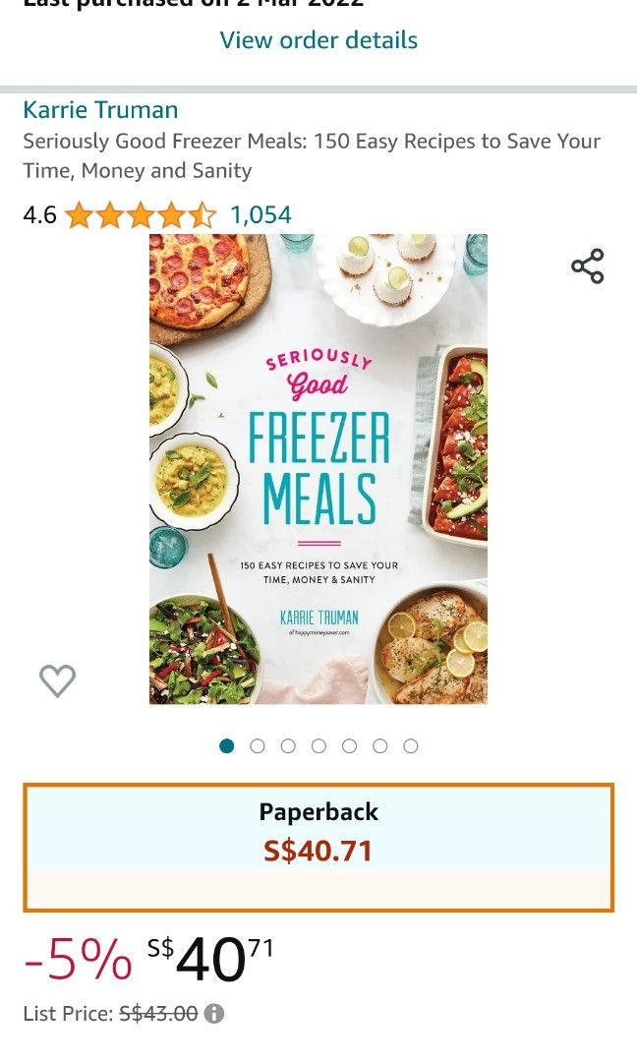637x1062 pixels.
Task: Click the heart outline under the cover
Action: 57,678
